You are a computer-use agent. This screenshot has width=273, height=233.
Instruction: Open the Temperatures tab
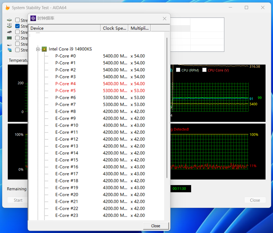18,60
